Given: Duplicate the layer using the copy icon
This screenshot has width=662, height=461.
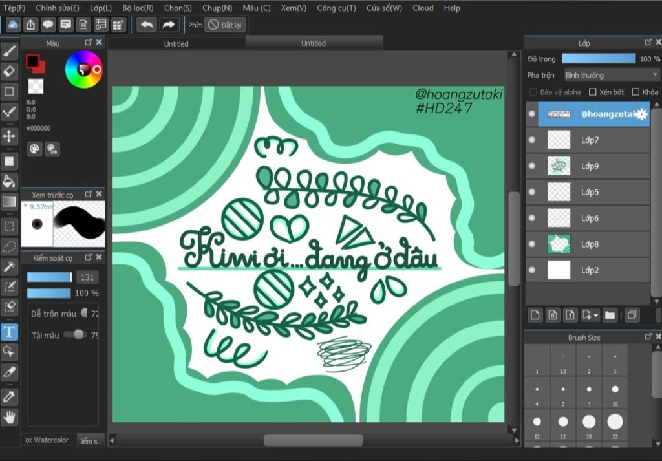Looking at the screenshot, I should coord(632,315).
